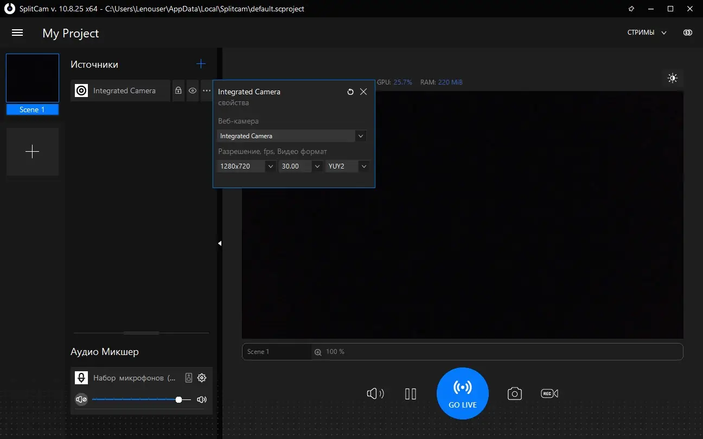The image size is (703, 439).
Task: Mute the microphone in audio mixer
Action: click(81, 400)
